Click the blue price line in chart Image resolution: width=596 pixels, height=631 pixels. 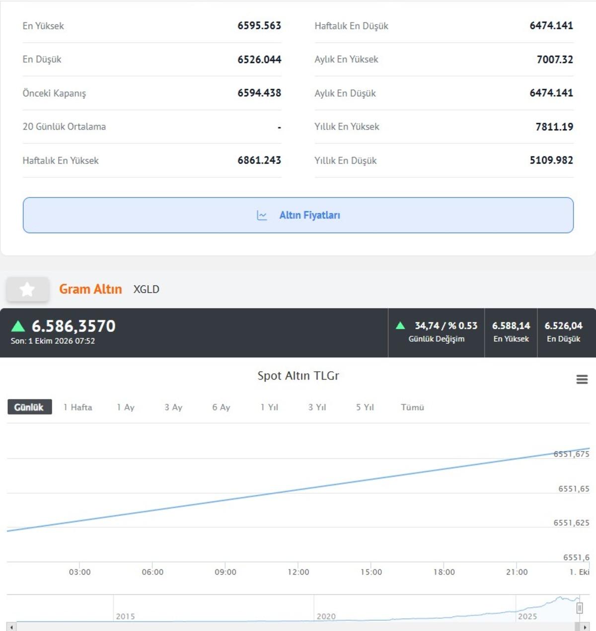tap(298, 490)
